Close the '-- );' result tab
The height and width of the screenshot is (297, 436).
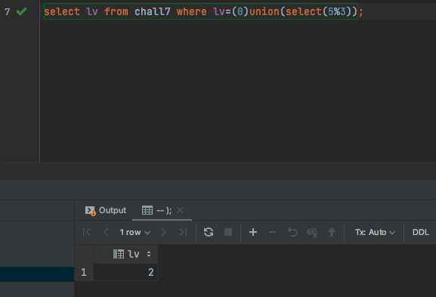click(x=180, y=210)
